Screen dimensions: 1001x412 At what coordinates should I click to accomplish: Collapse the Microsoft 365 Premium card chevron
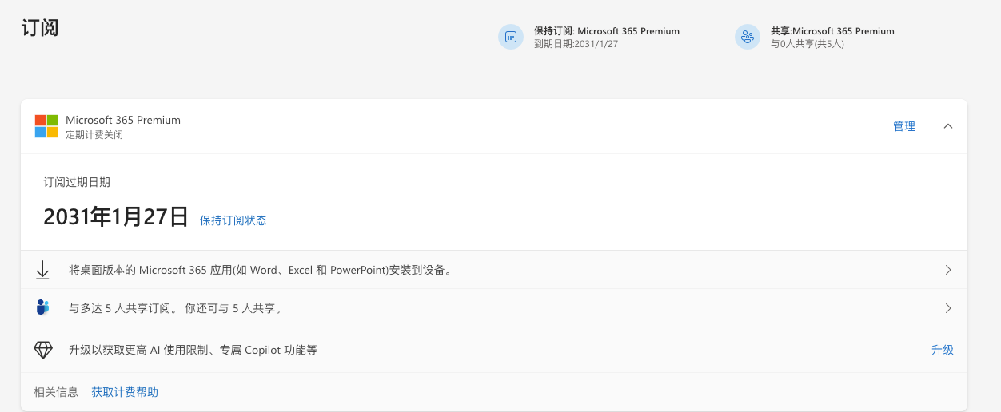[x=948, y=126]
